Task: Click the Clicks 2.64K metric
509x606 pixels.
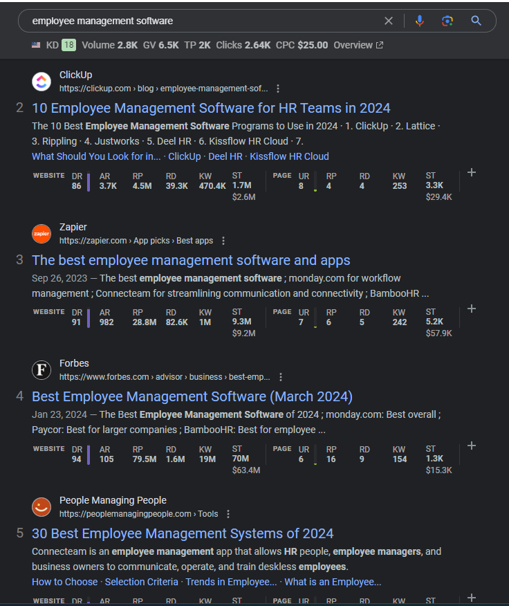Action: [243, 45]
